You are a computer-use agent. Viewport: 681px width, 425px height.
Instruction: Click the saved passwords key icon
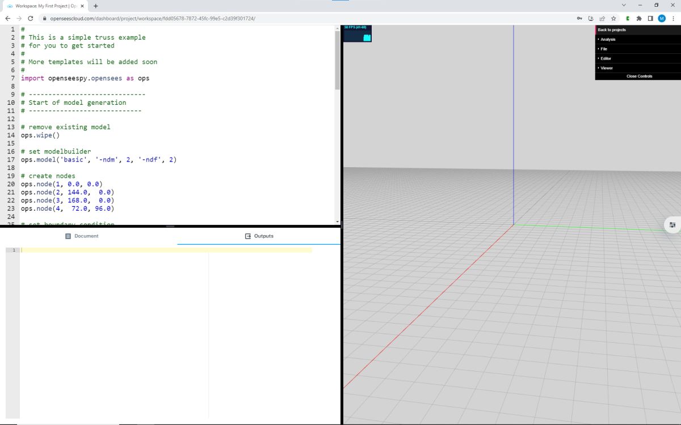click(x=579, y=18)
